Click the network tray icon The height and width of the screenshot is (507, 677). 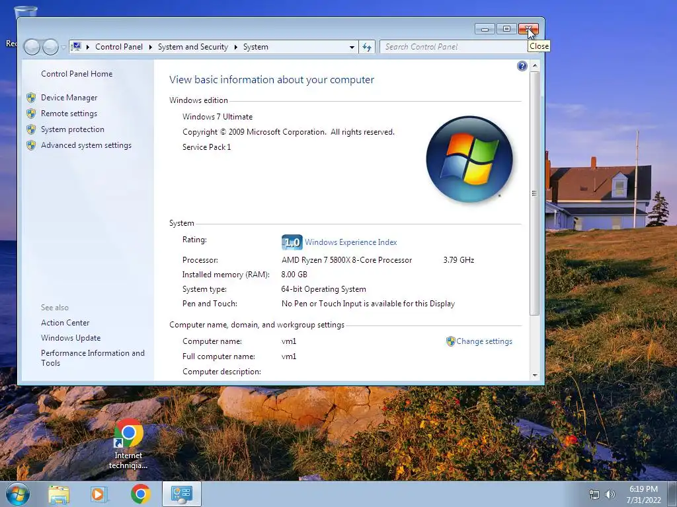[594, 494]
